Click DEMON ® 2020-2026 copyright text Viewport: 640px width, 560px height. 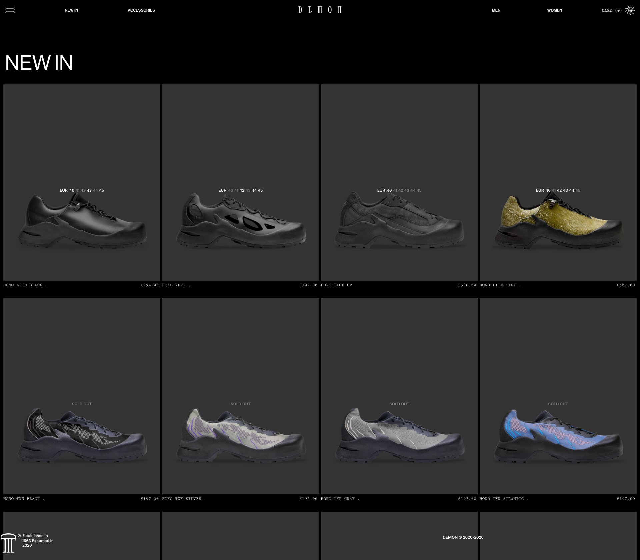pyautogui.click(x=463, y=537)
